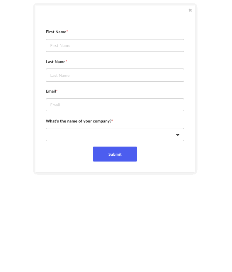Submit the form with the blue button
The image size is (232, 272).
click(x=115, y=154)
